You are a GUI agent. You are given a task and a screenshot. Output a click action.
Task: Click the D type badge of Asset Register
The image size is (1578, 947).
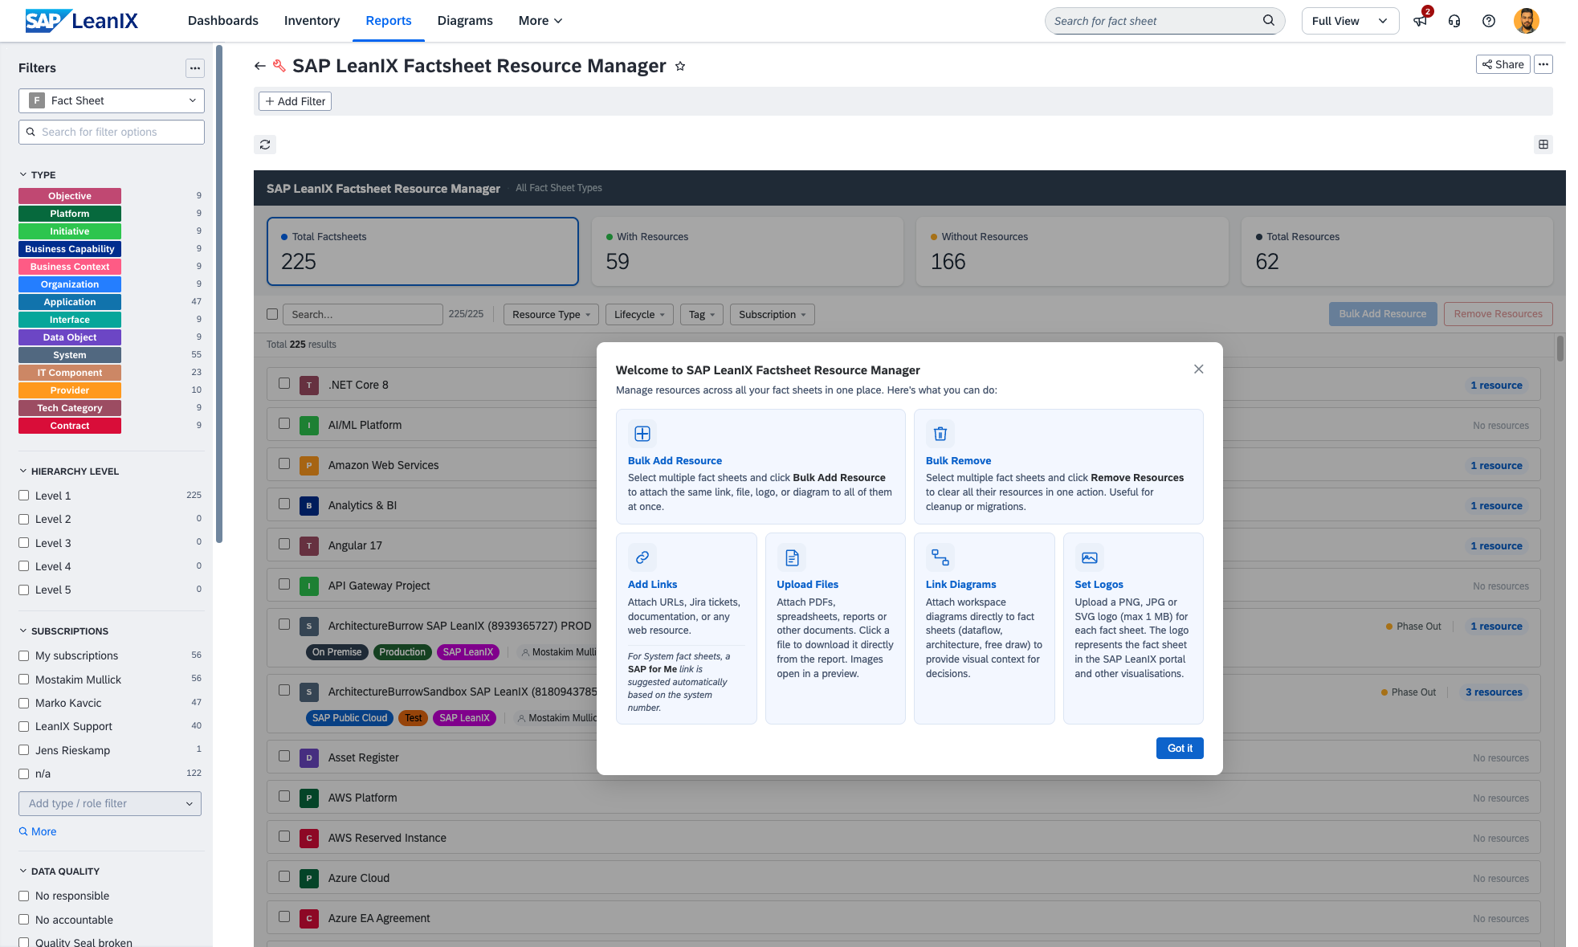pyautogui.click(x=309, y=758)
